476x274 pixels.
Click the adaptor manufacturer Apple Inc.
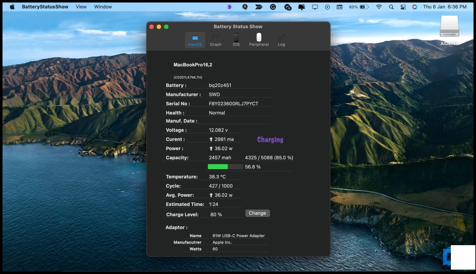222,242
